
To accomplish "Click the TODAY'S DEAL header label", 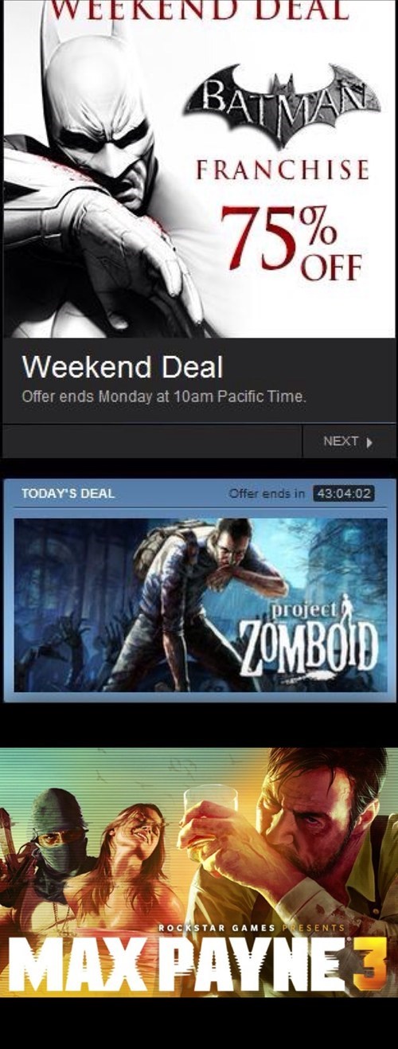I will click(x=68, y=494).
